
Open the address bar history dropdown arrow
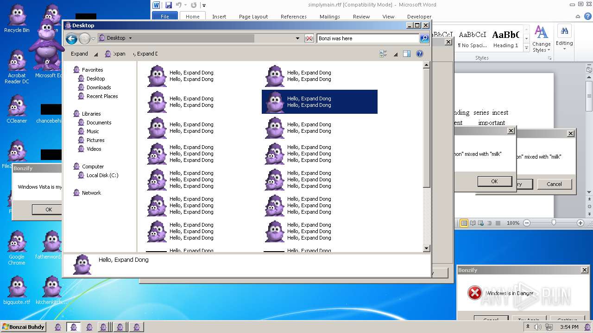[x=297, y=38]
